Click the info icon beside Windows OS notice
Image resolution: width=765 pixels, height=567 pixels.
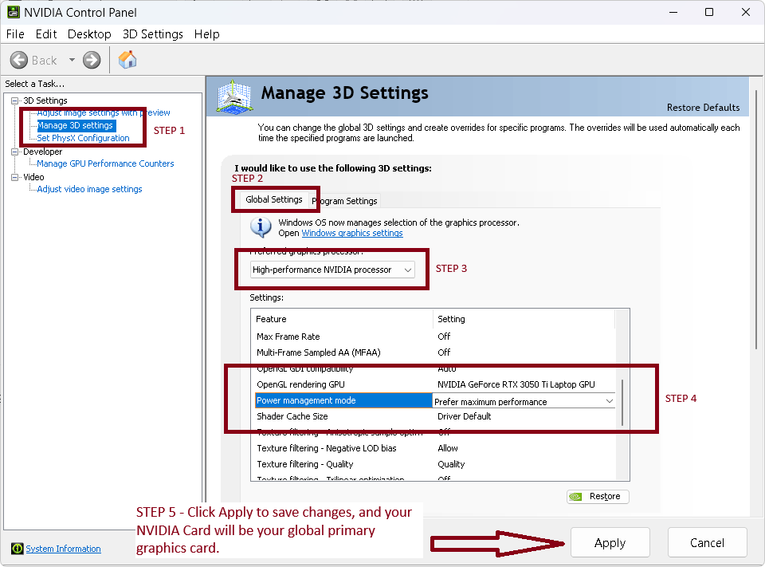point(261,227)
